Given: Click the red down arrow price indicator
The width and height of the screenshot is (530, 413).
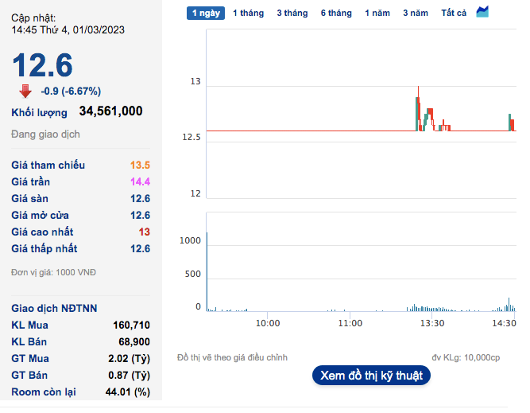Looking at the screenshot, I should coord(25,91).
